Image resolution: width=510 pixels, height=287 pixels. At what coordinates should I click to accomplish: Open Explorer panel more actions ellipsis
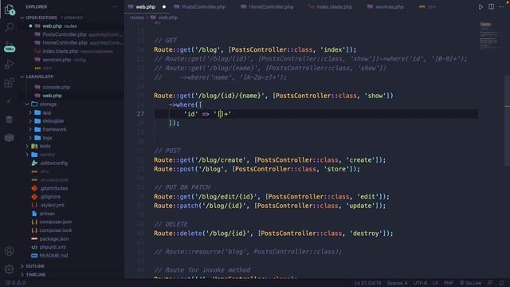click(115, 6)
